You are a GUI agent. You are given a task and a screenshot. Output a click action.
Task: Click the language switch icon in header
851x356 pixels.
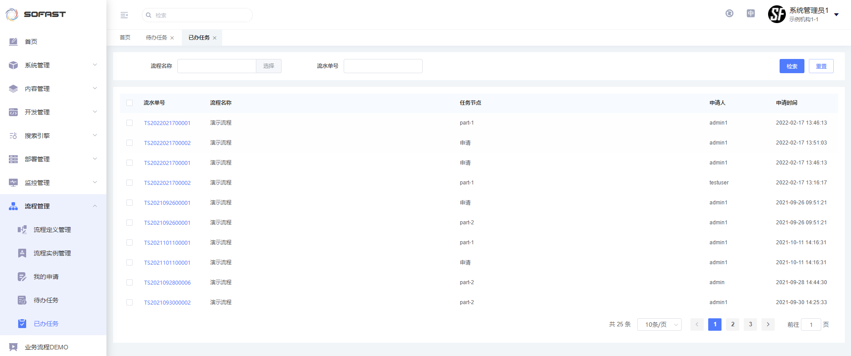750,14
